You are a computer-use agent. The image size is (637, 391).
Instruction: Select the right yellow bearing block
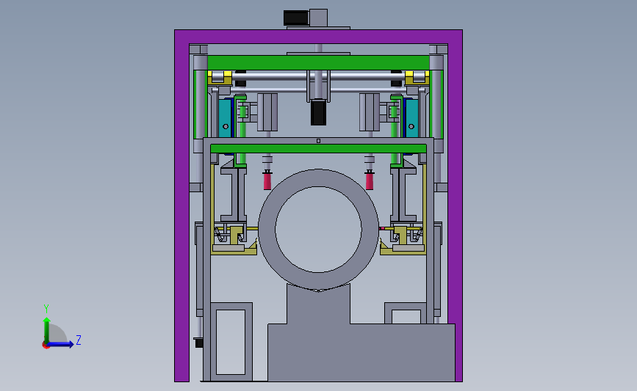pos(417,78)
